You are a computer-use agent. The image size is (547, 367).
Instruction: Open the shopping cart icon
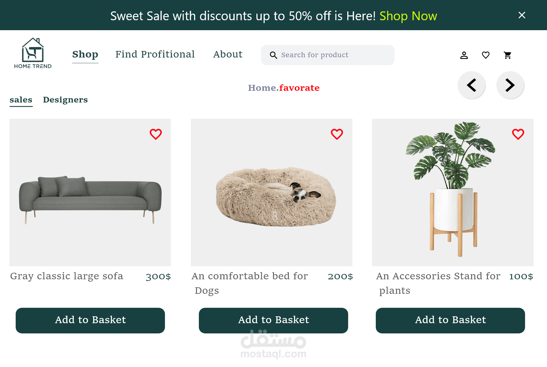(507, 55)
